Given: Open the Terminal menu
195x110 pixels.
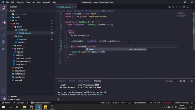Looking at the screenshot, I should [x=46, y=2].
